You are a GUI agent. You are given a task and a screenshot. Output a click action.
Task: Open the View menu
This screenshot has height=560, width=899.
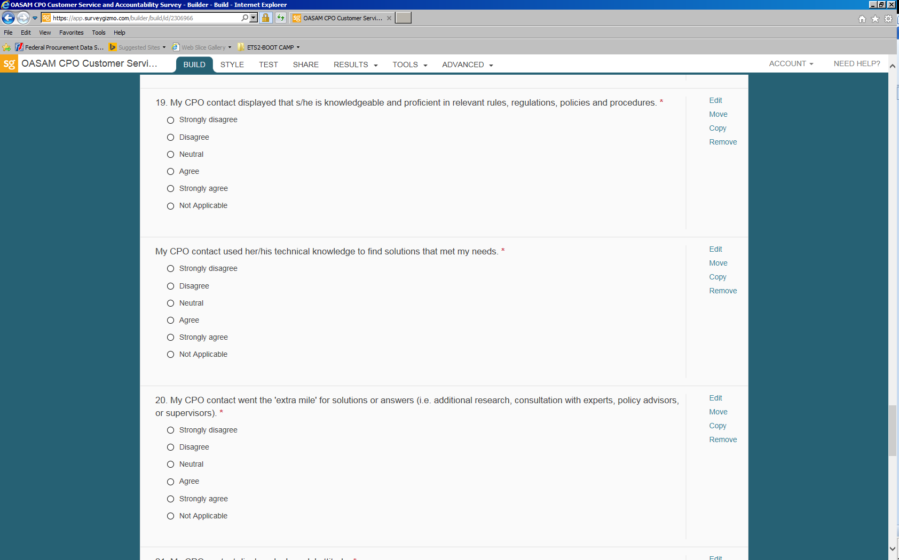(x=45, y=33)
